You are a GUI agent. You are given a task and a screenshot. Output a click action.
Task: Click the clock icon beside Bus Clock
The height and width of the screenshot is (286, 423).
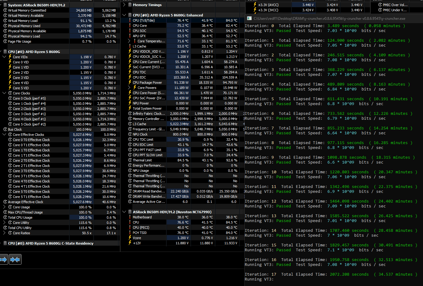5,129
